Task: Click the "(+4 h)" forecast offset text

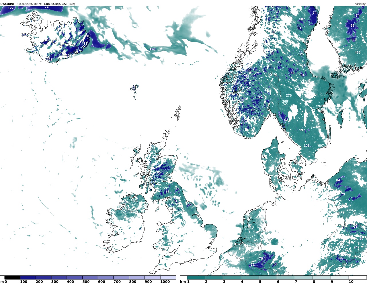Action: [x=71, y=4]
